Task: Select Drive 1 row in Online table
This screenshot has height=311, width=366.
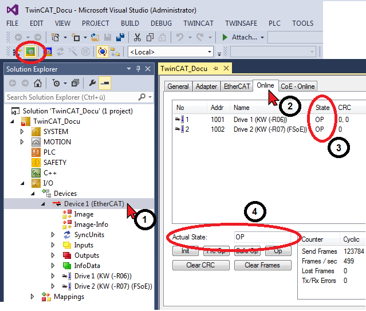Action: click(269, 120)
